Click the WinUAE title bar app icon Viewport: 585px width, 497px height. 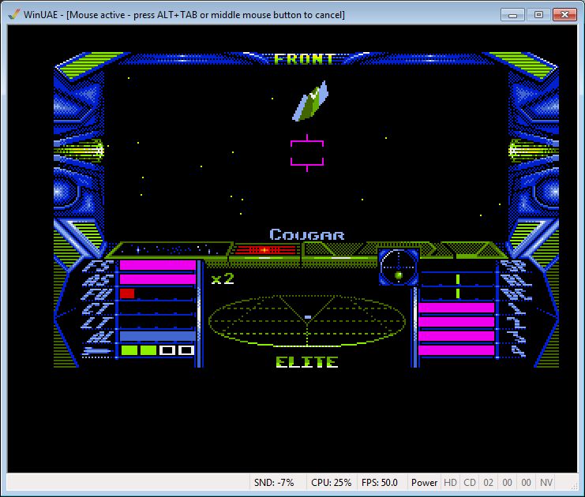tap(13, 14)
